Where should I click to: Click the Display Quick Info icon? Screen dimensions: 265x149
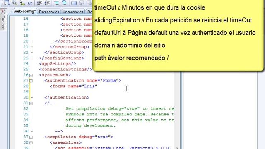22,3
